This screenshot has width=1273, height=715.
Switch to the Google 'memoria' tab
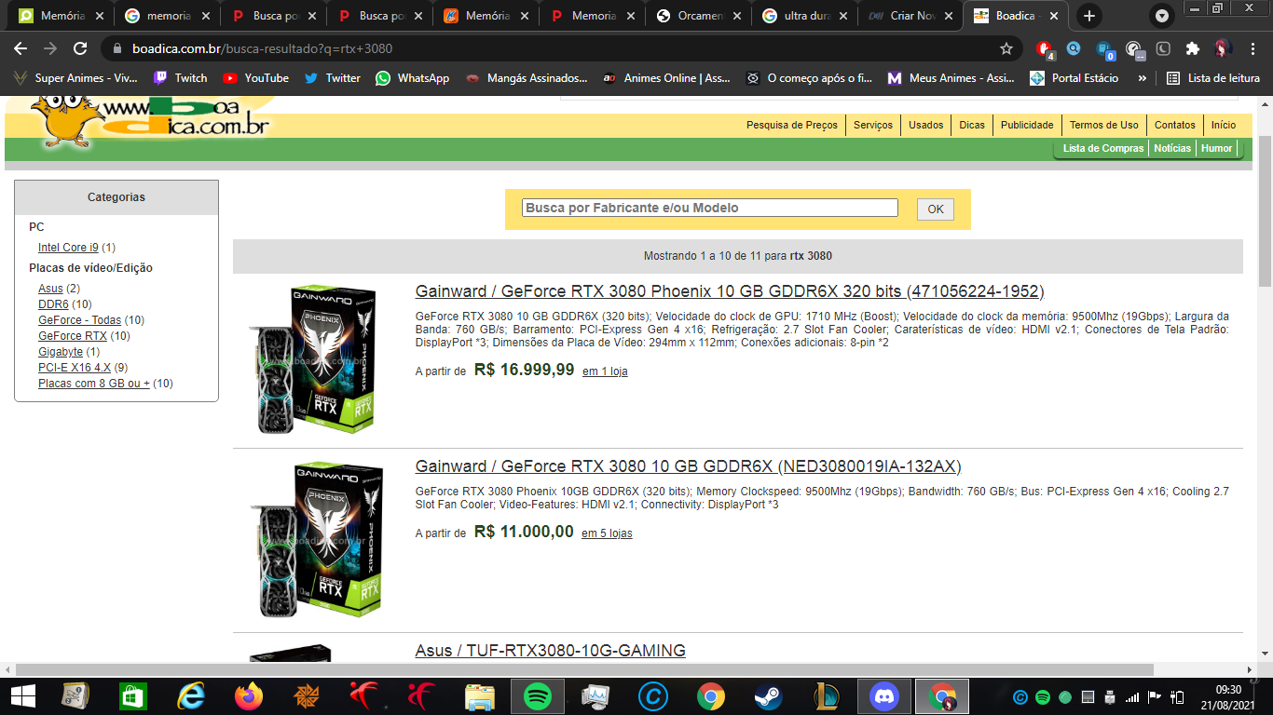click(168, 16)
